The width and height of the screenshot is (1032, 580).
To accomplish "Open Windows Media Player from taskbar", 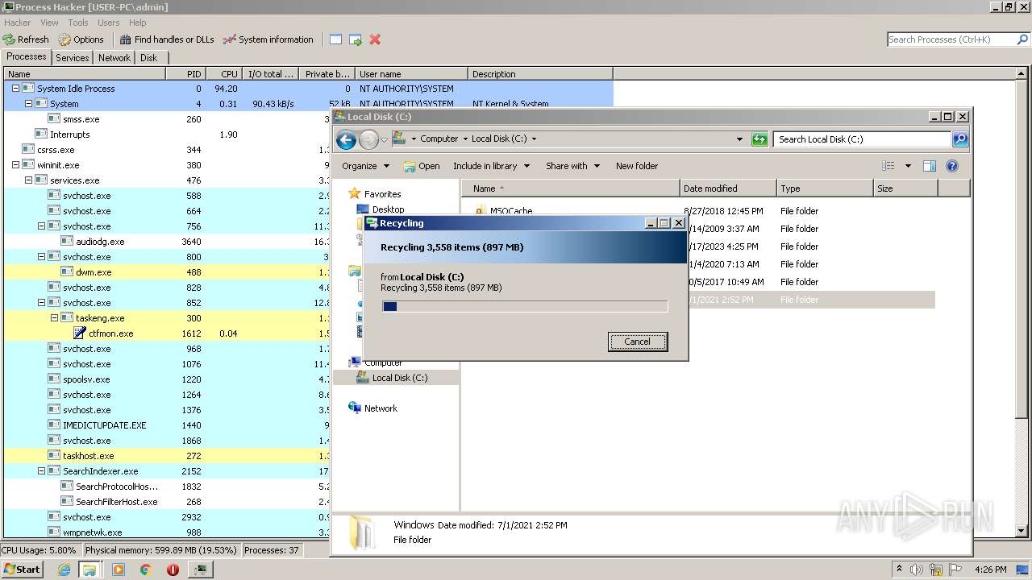I will point(119,570).
